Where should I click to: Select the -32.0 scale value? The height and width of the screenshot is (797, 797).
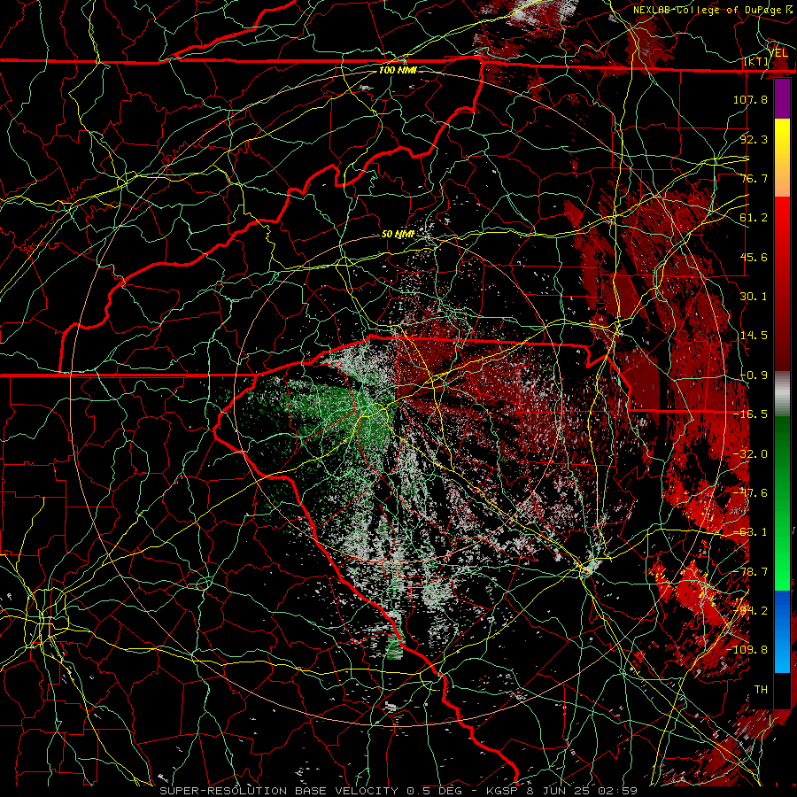coord(750,454)
